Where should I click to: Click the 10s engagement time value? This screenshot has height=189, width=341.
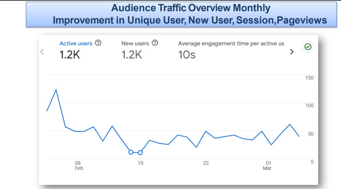pyautogui.click(x=187, y=55)
